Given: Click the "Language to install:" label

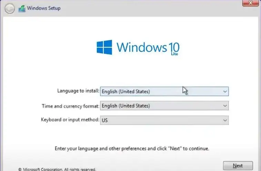Looking at the screenshot, I should coord(78,91).
